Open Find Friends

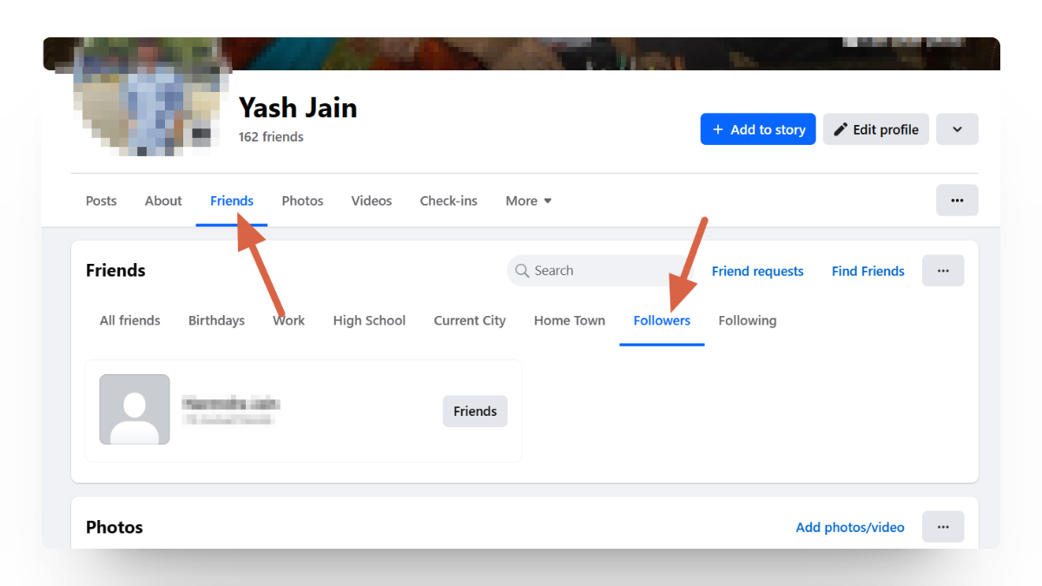point(867,271)
